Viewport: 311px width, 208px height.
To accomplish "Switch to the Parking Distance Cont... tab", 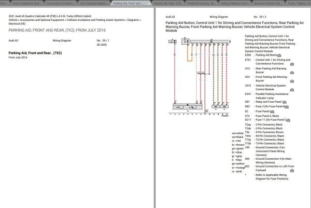I will (x=235, y=3).
